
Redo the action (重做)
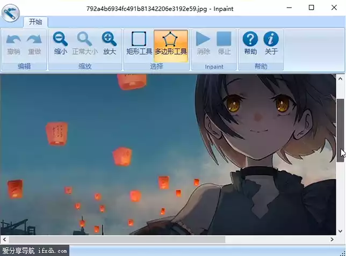click(34, 44)
